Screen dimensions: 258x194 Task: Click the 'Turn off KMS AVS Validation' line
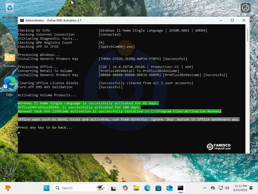coord(45,87)
